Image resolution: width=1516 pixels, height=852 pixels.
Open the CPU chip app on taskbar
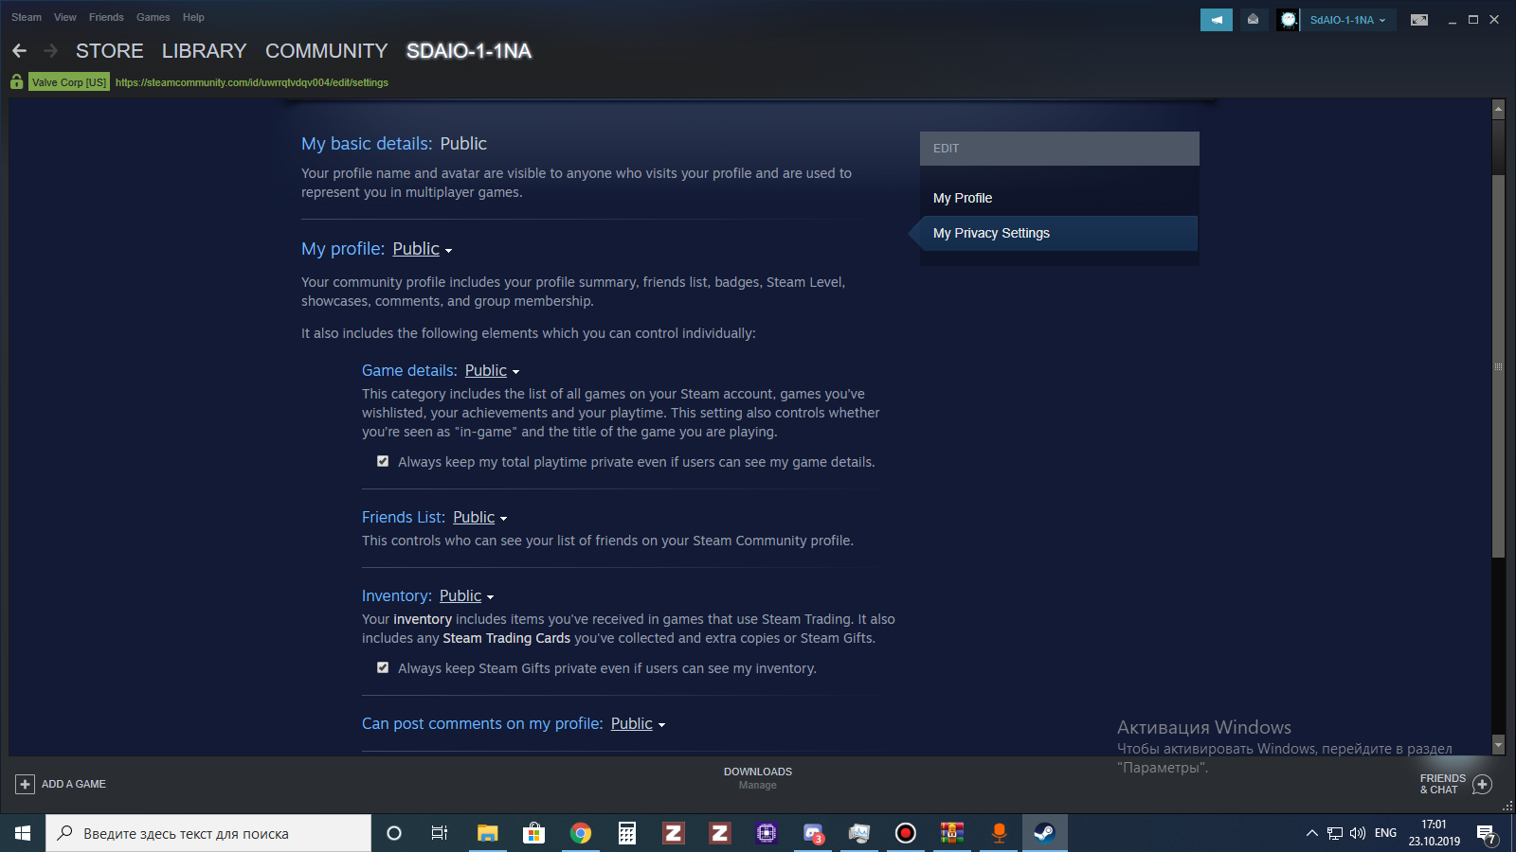click(767, 833)
